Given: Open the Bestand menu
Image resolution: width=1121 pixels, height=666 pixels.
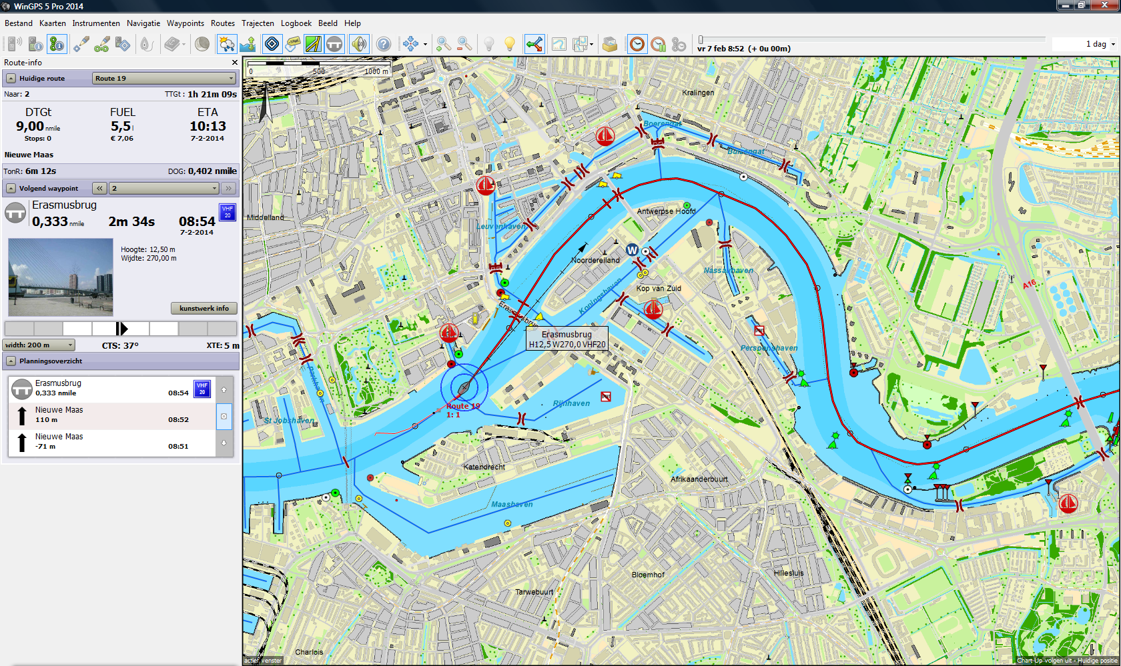Looking at the screenshot, I should (19, 23).
